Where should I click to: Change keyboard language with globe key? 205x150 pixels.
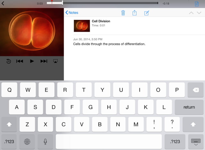click(27, 141)
